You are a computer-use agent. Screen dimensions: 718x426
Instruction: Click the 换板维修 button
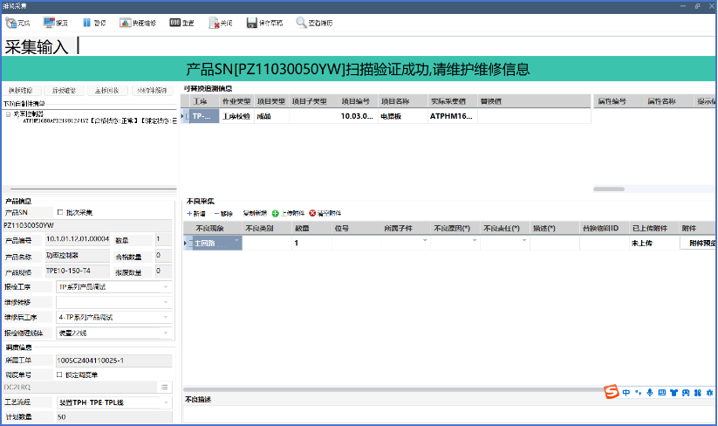coord(21,91)
